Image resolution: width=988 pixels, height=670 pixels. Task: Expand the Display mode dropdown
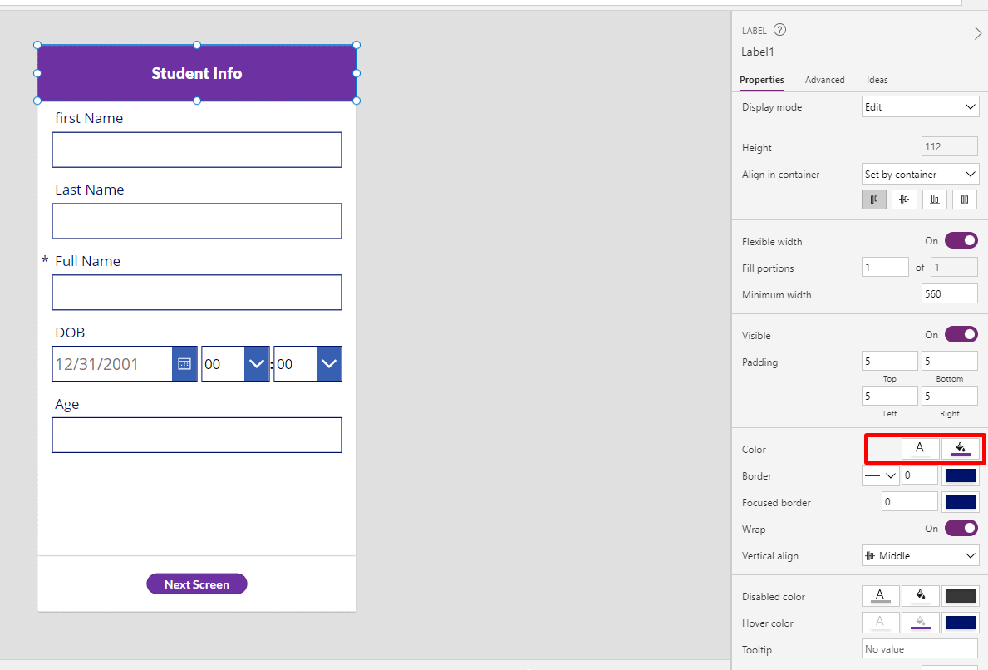click(x=920, y=106)
